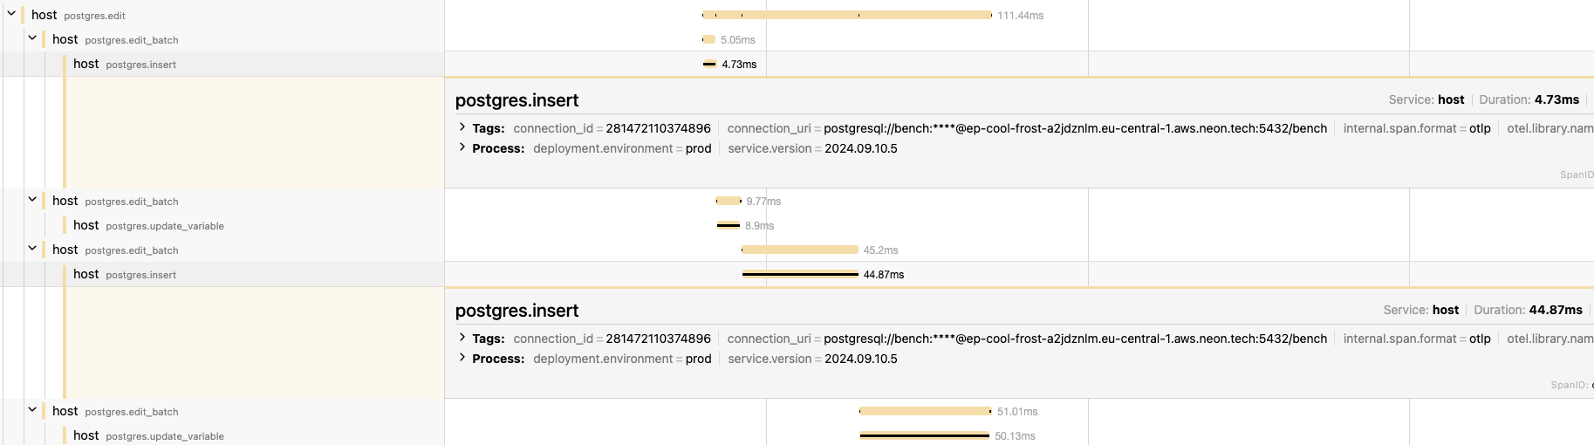Open the 8.9ms postgres.update_variable span row
This screenshot has width=1594, height=445.
164,226
